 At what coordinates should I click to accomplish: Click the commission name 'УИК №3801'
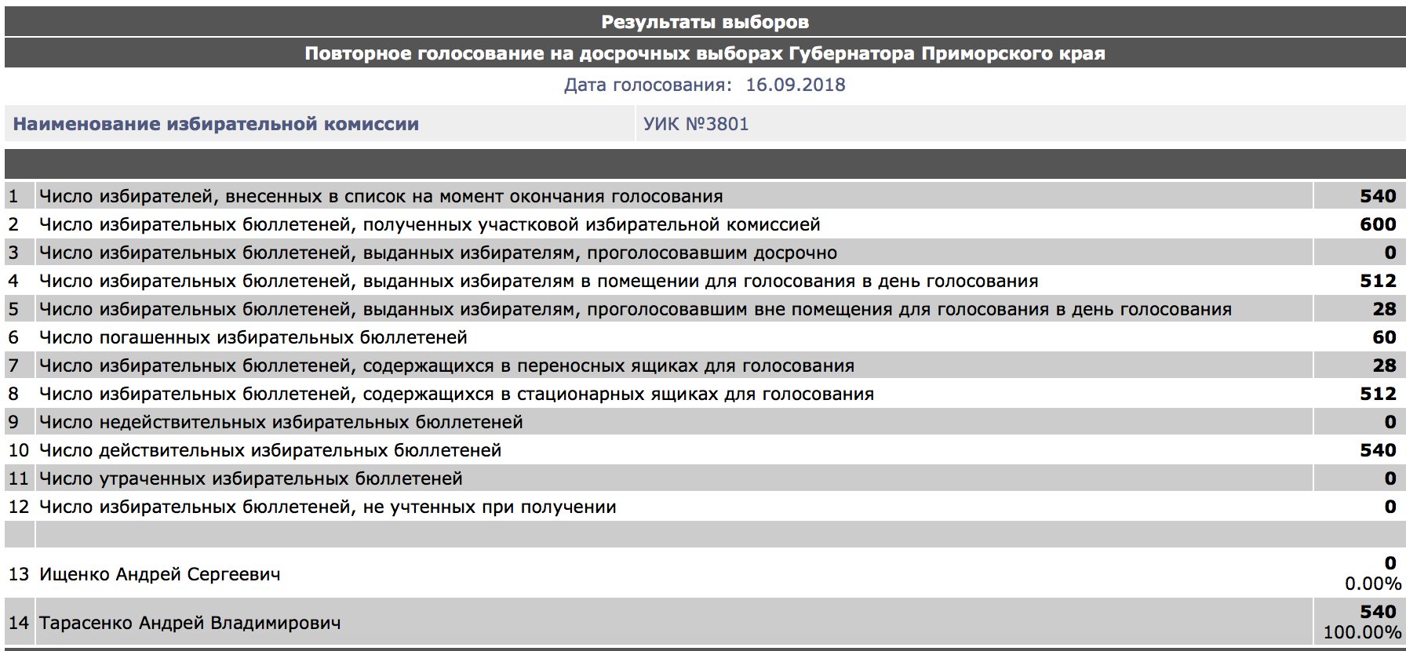[x=696, y=124]
